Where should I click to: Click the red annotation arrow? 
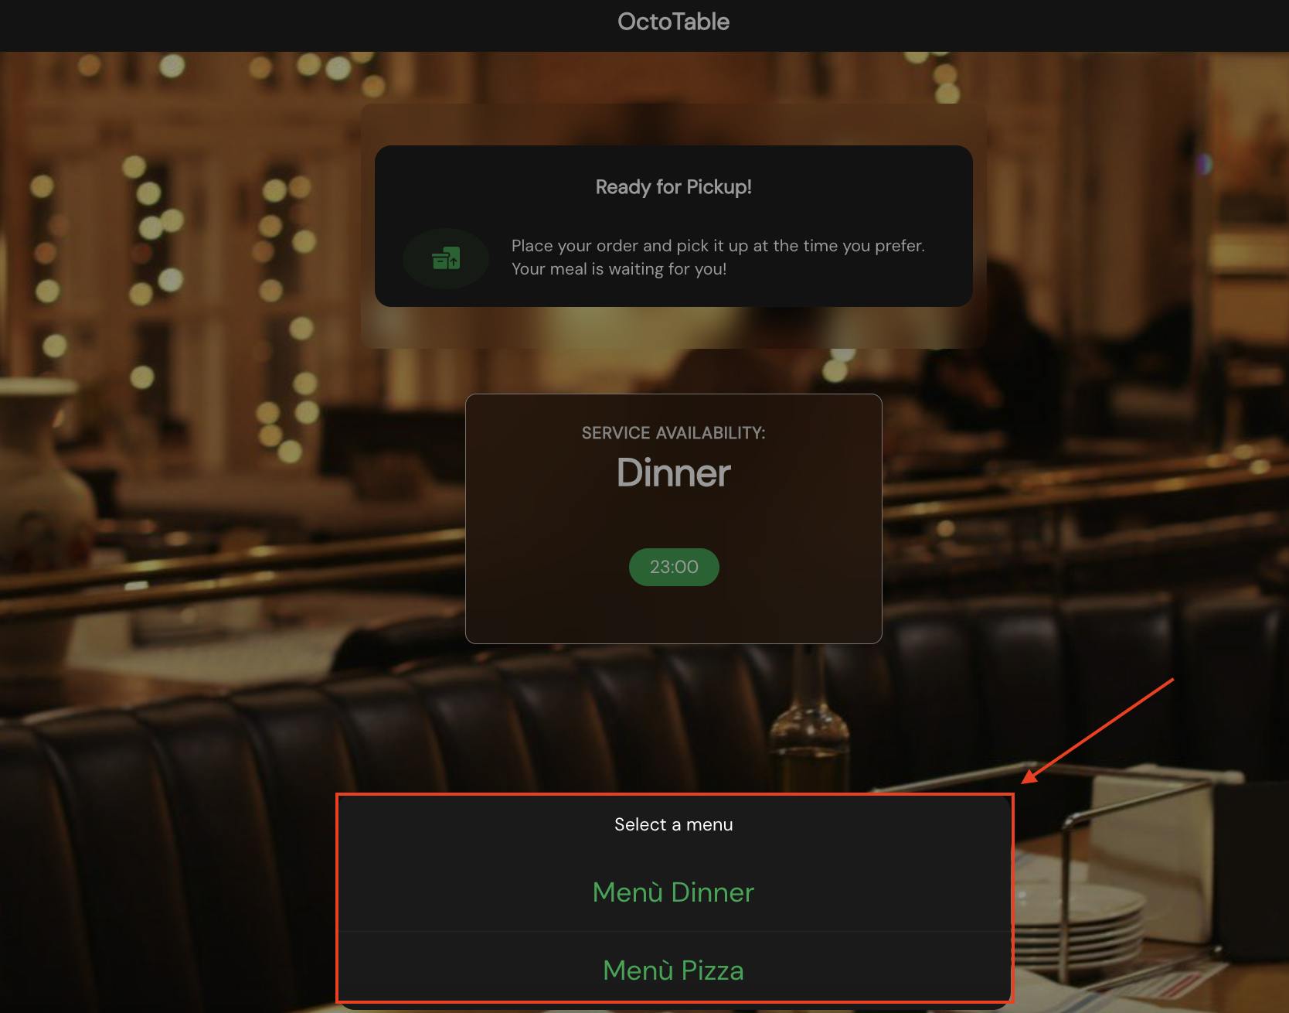1097,731
